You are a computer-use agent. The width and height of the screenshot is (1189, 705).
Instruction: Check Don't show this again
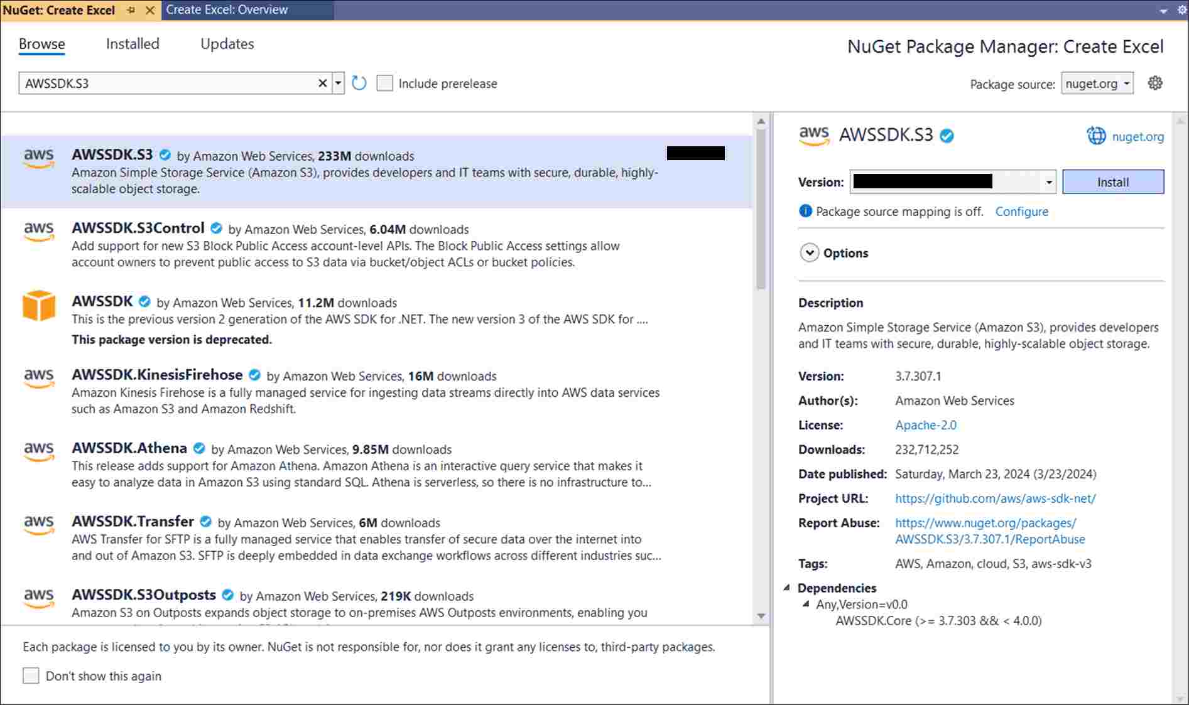(x=31, y=675)
